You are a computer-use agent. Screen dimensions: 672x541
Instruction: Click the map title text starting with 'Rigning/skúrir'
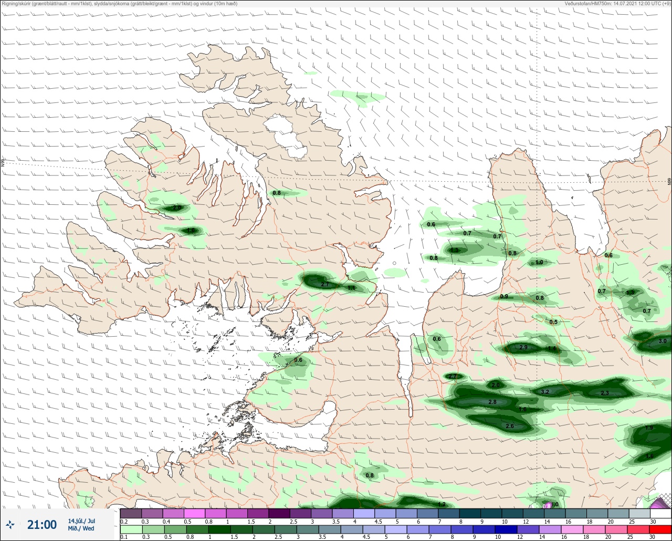tap(119, 3)
